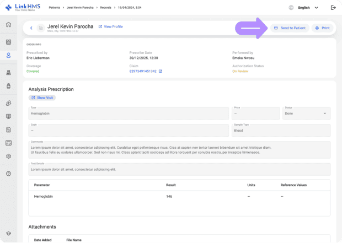342x243 pixels.
Task: Open the calendar appointments icon in sidebar
Action: pyautogui.click(x=8, y=42)
